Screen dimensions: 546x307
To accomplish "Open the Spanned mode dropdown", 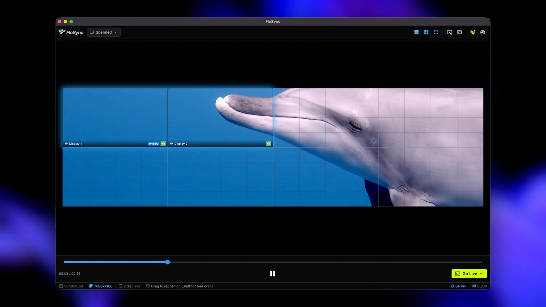I will click(x=103, y=32).
